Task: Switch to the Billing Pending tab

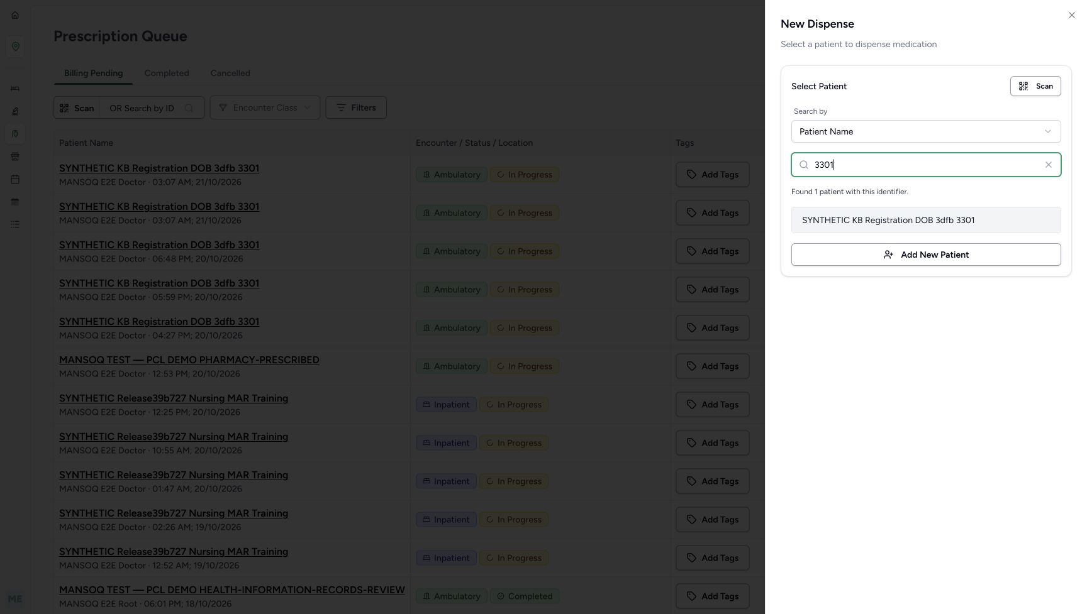Action: pyautogui.click(x=93, y=73)
